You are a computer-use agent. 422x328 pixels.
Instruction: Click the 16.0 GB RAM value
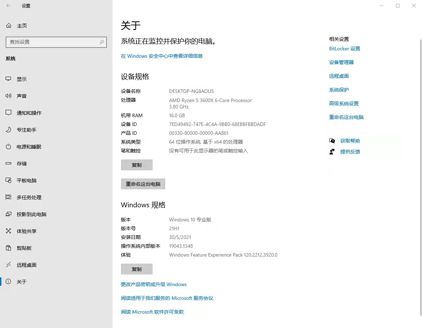pos(177,115)
